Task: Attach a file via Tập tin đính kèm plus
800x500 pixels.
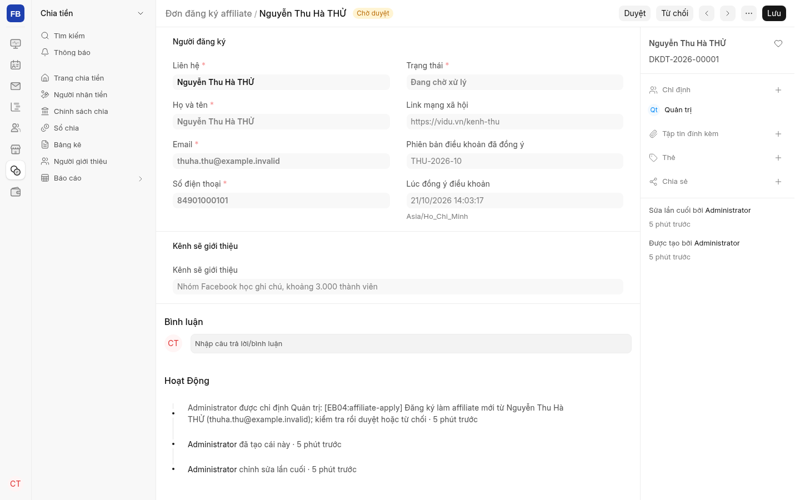Action: [x=778, y=134]
